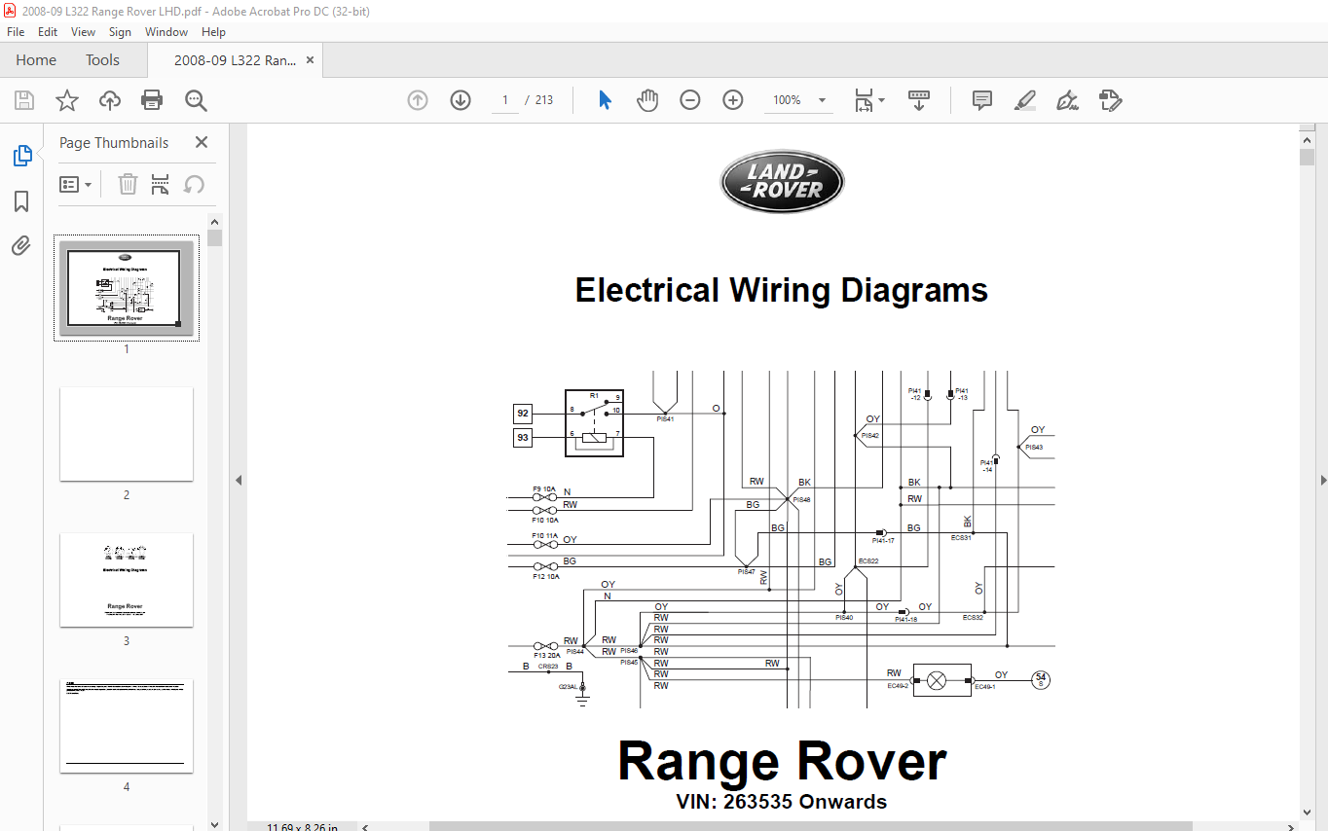1328x831 pixels.
Task: Select page 1 thumbnail
Action: (x=127, y=288)
